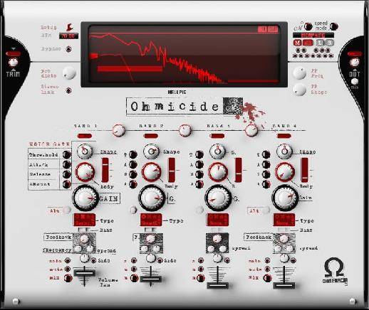Viewport: 369px width, 310px height.
Task: Toggle the Bypass switch
Action: (68, 49)
